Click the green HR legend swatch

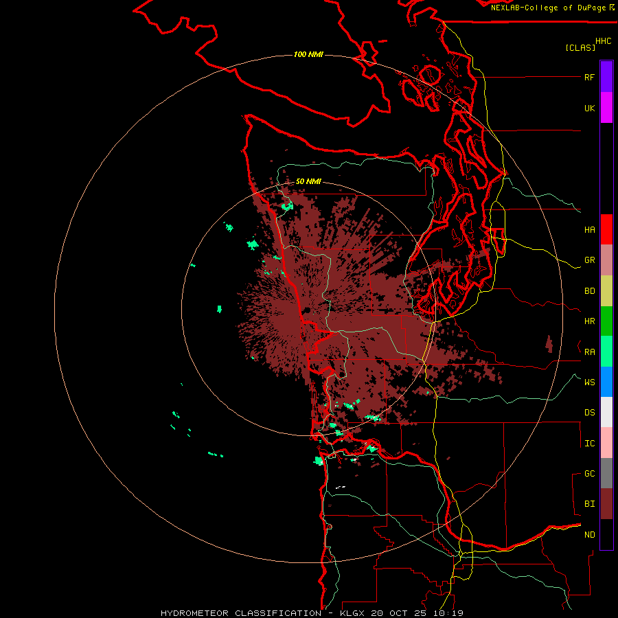[606, 321]
